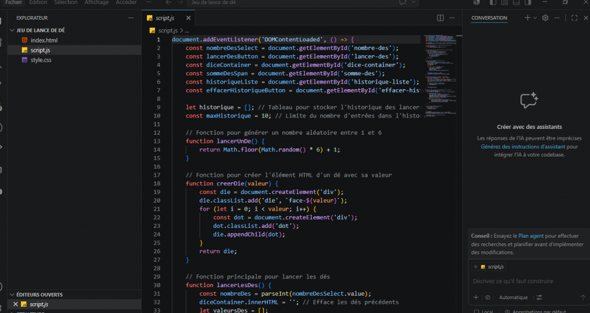Maximize the conversation panel

click(574, 18)
